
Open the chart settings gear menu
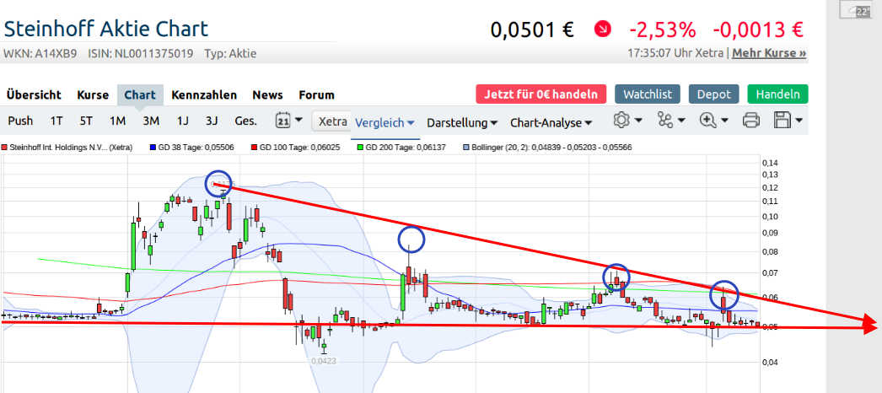tap(627, 120)
